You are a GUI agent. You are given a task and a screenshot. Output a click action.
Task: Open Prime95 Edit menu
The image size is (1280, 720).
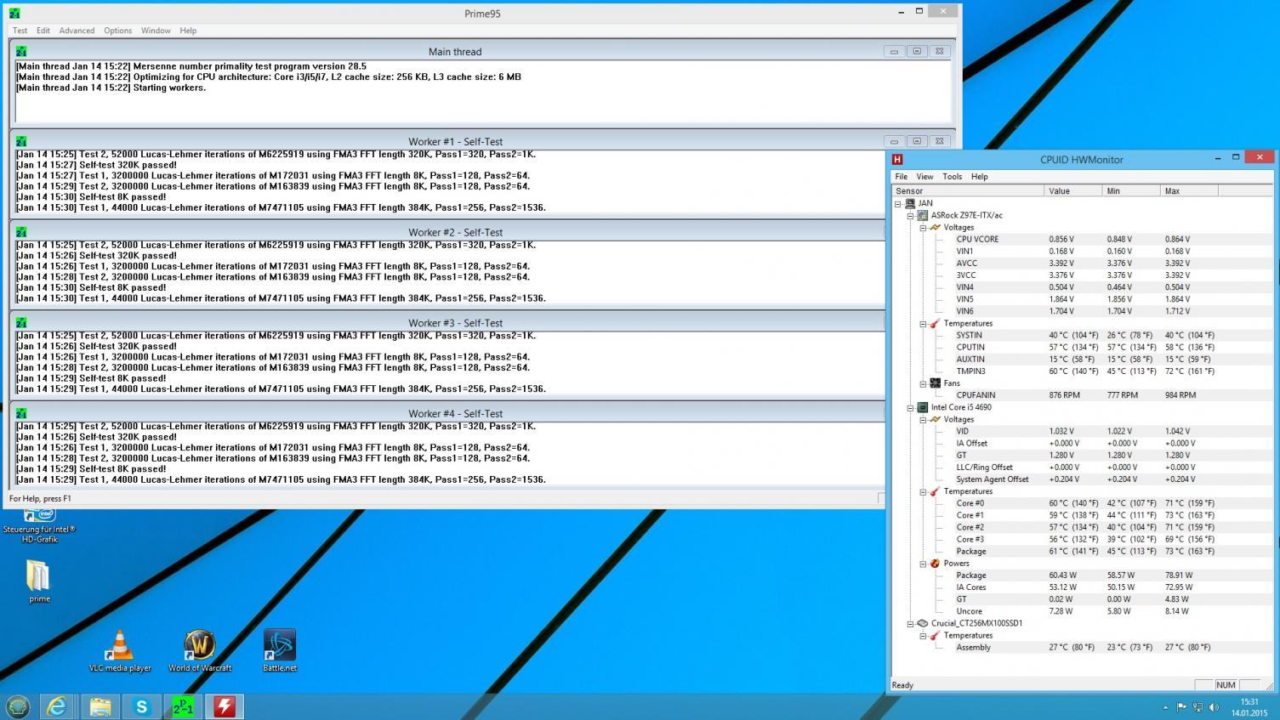coord(43,31)
